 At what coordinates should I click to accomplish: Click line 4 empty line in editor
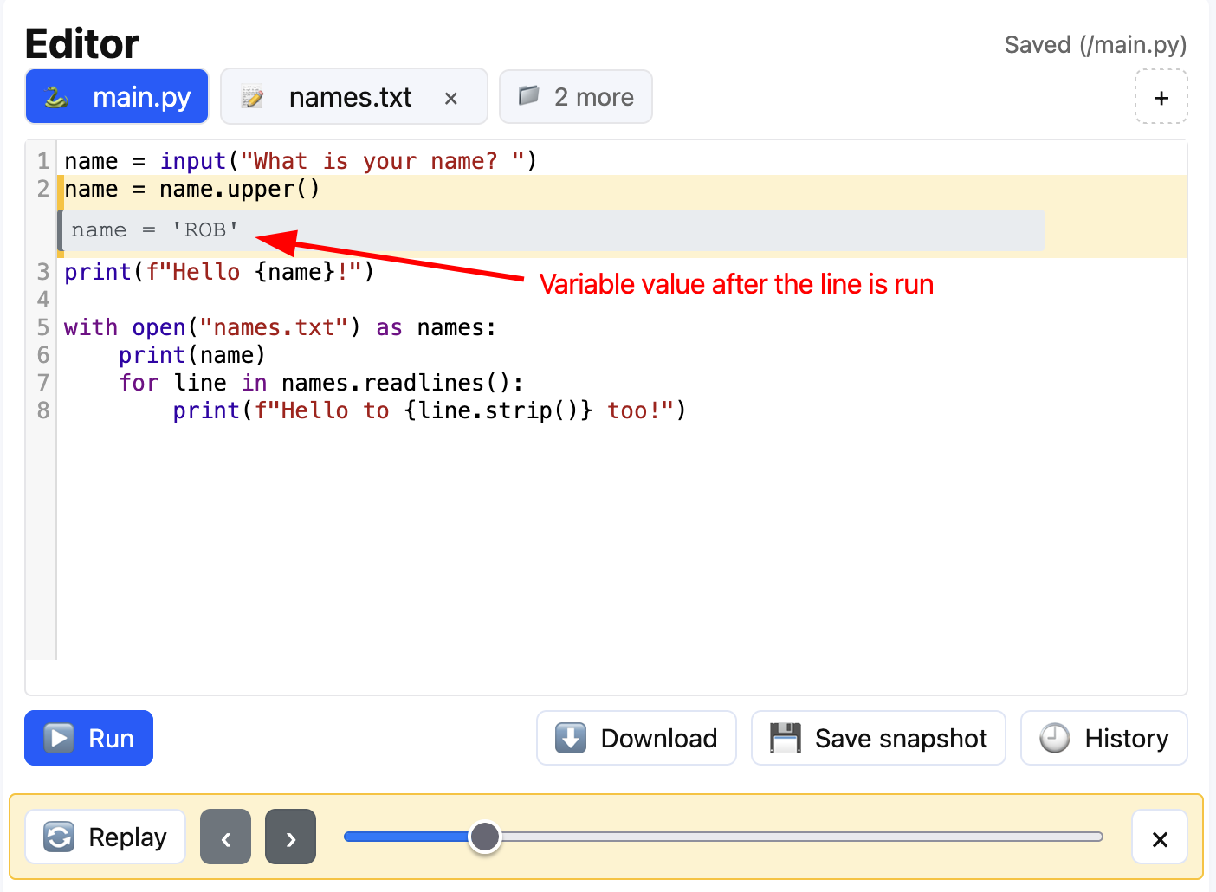point(346,300)
